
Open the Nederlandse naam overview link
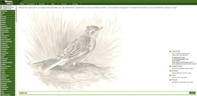pyautogui.click(x=179, y=57)
